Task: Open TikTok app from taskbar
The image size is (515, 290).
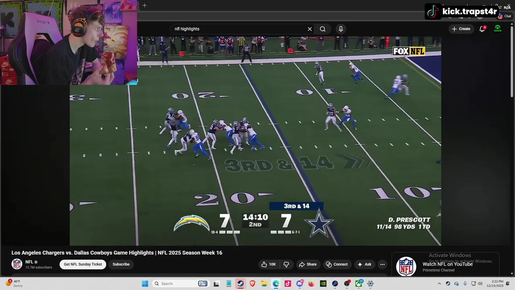Action: click(x=288, y=284)
